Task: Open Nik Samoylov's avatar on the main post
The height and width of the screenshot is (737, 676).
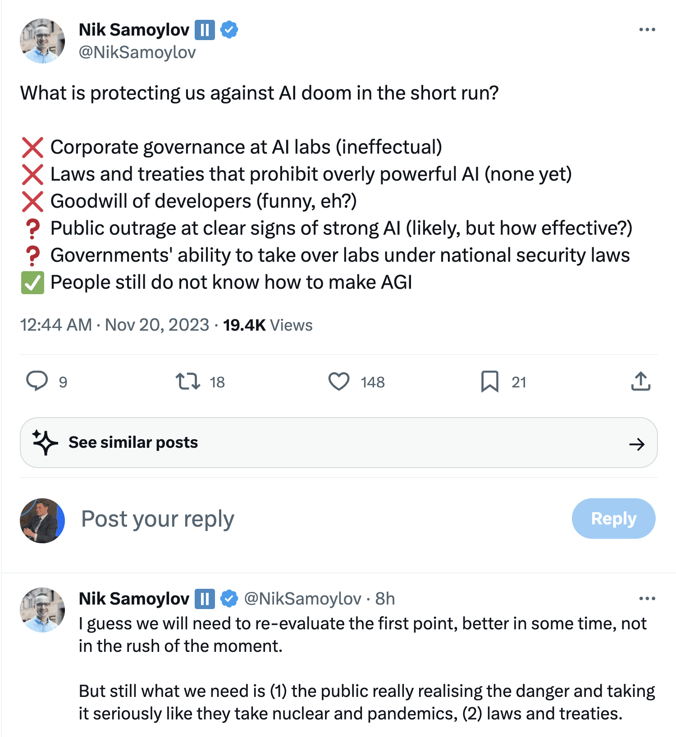Action: [x=42, y=41]
